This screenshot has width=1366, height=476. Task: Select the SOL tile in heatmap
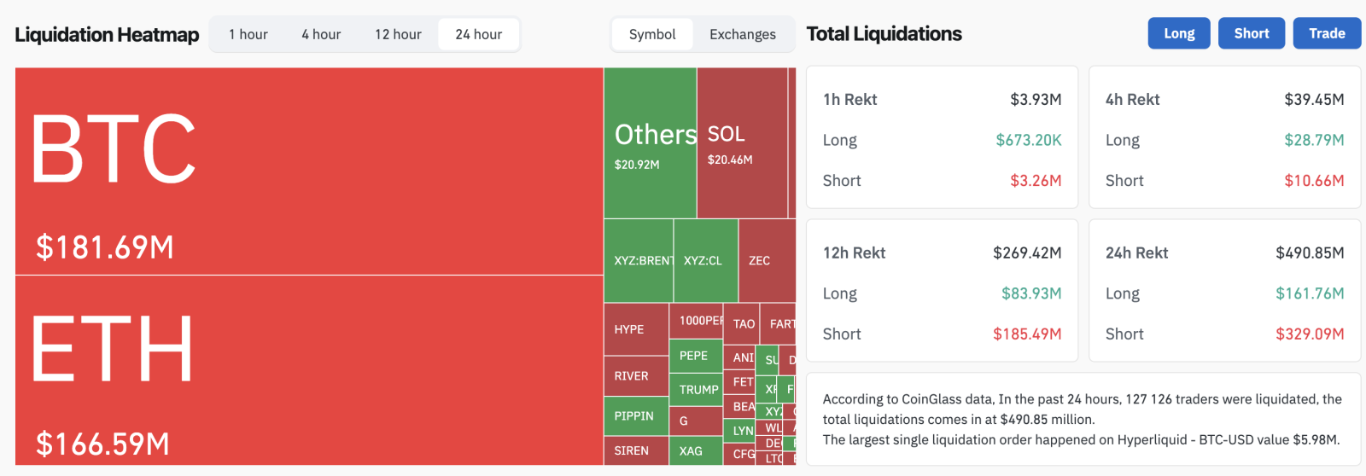click(x=741, y=143)
